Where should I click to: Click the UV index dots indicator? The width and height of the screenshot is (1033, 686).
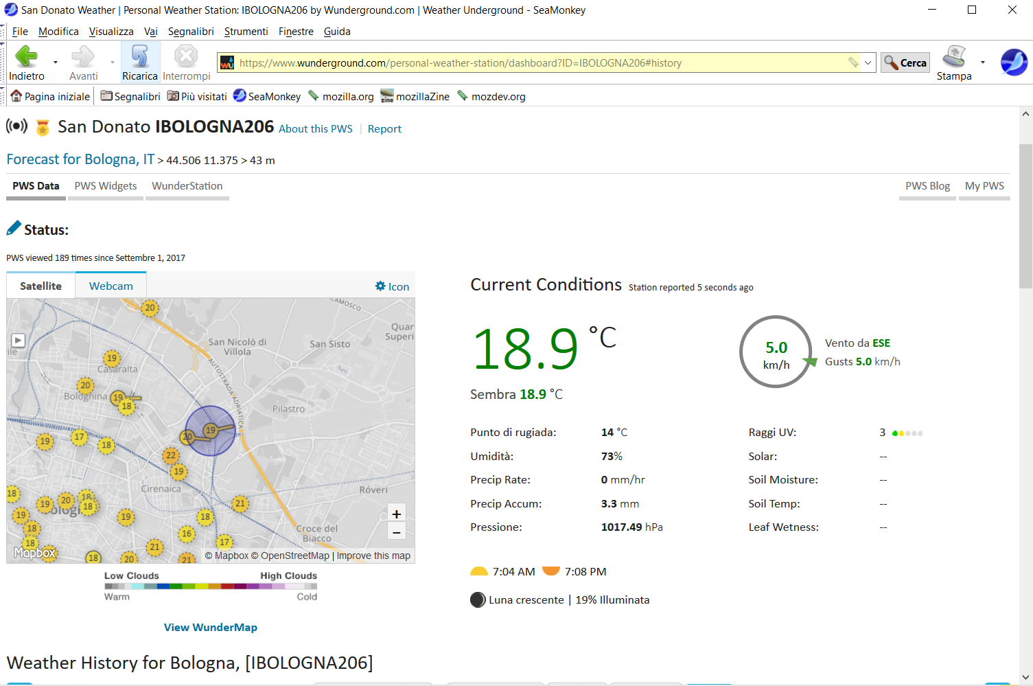(x=907, y=433)
